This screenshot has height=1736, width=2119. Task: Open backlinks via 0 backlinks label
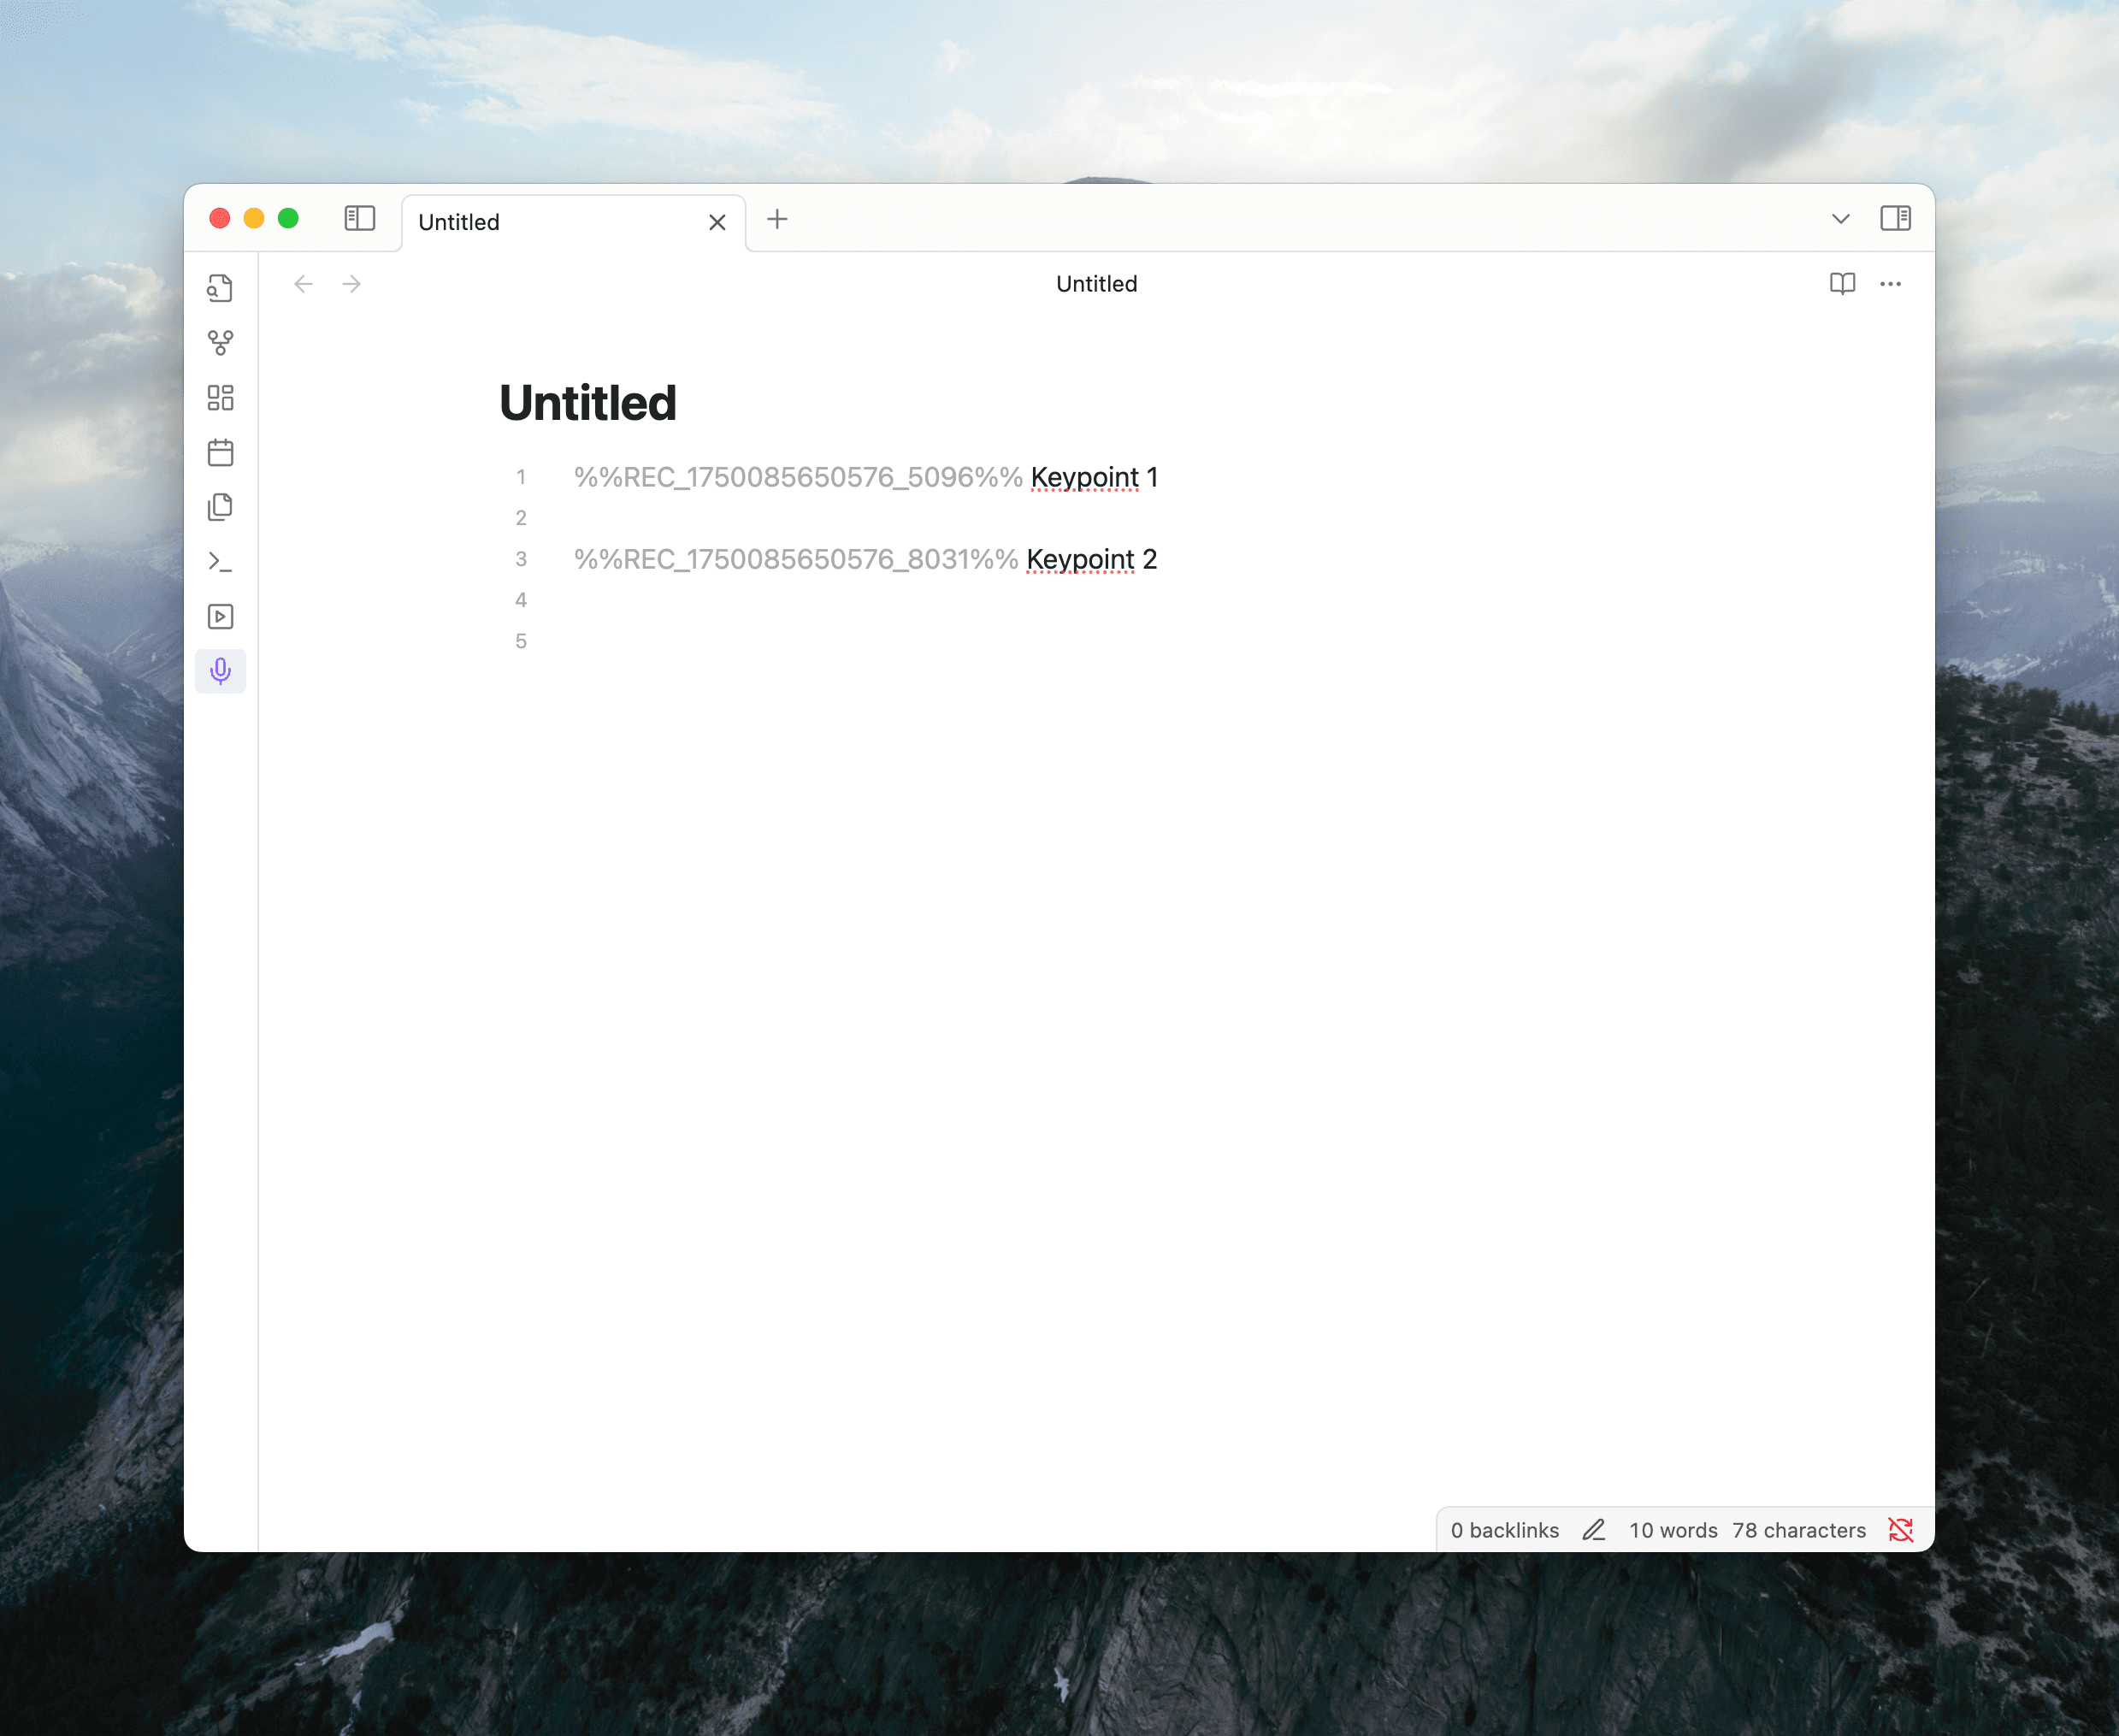point(1504,1529)
